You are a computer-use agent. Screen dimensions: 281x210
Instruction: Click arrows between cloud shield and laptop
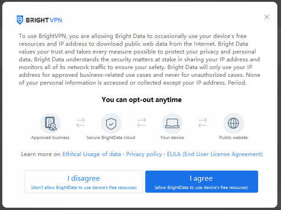coord(142,123)
